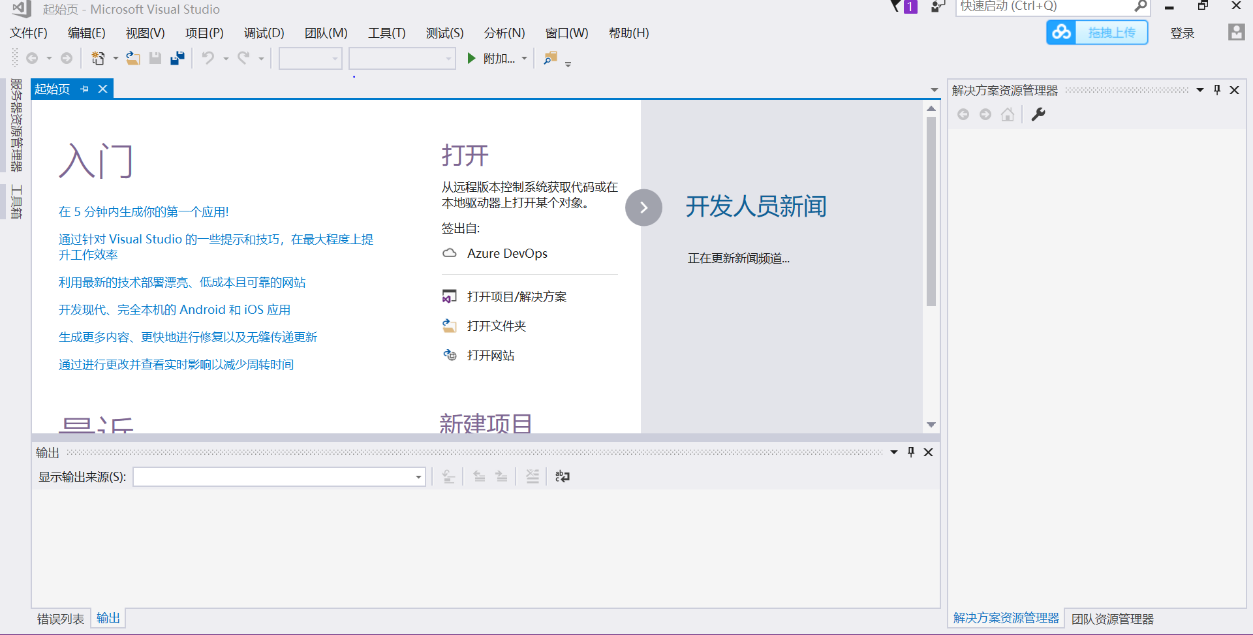Collapse the developer news pane arrow
This screenshot has width=1253, height=635.
[x=643, y=208]
